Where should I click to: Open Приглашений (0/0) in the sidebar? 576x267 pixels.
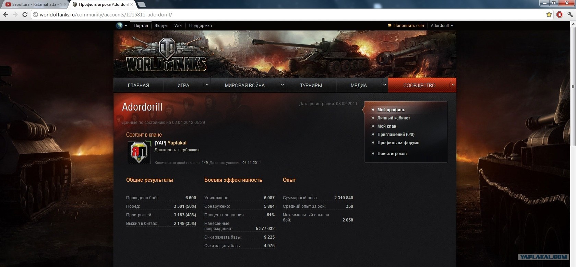coord(396,135)
